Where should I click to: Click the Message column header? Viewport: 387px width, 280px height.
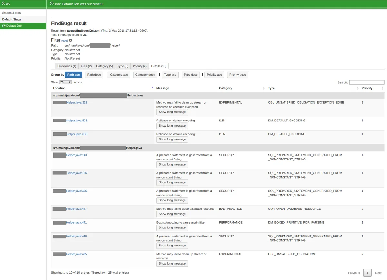click(163, 88)
